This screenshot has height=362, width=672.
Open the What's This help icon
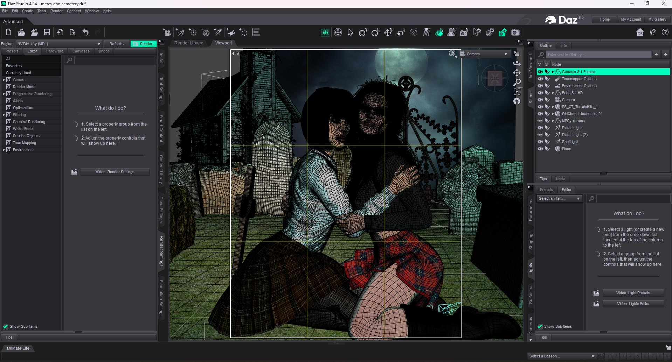tap(653, 33)
